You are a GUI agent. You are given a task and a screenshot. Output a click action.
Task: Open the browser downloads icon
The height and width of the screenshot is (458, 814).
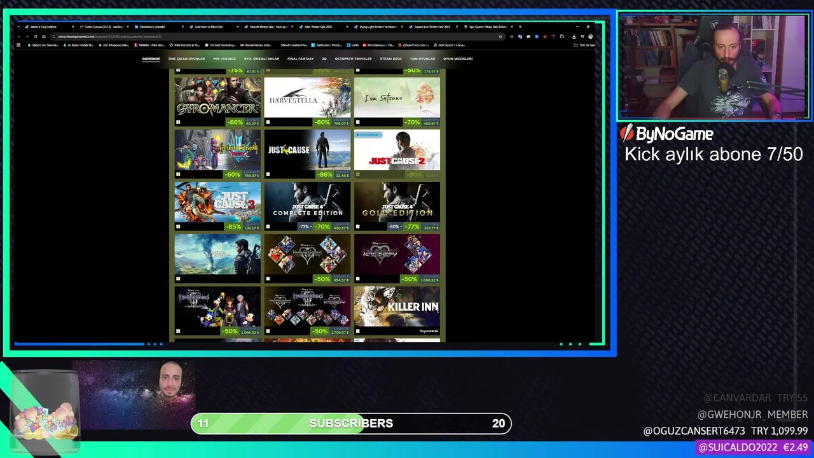pos(574,36)
